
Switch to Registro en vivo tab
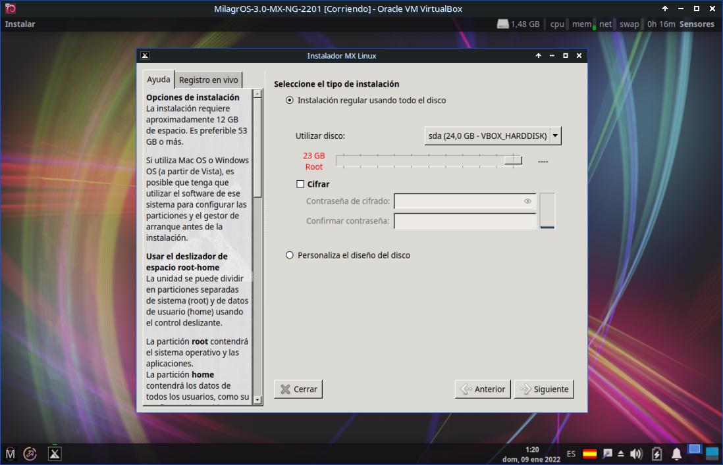pos(208,80)
